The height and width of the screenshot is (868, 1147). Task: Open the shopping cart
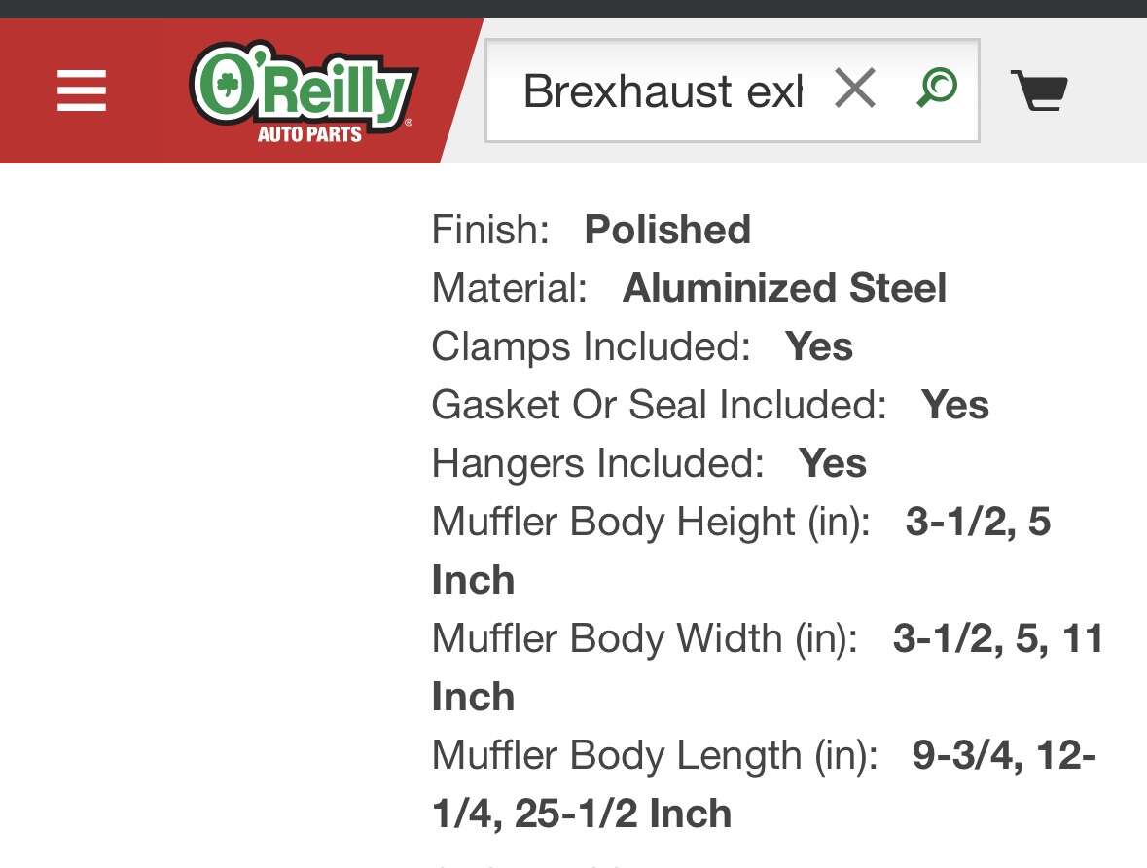(1039, 91)
